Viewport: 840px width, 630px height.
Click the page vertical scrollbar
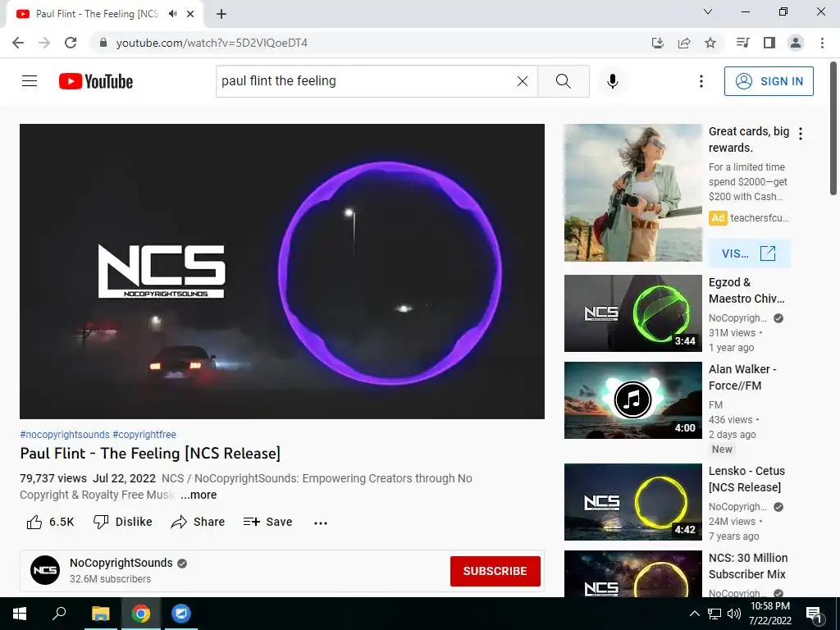(834, 129)
